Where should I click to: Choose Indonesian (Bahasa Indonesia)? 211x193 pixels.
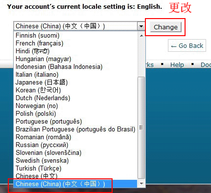point(75,66)
